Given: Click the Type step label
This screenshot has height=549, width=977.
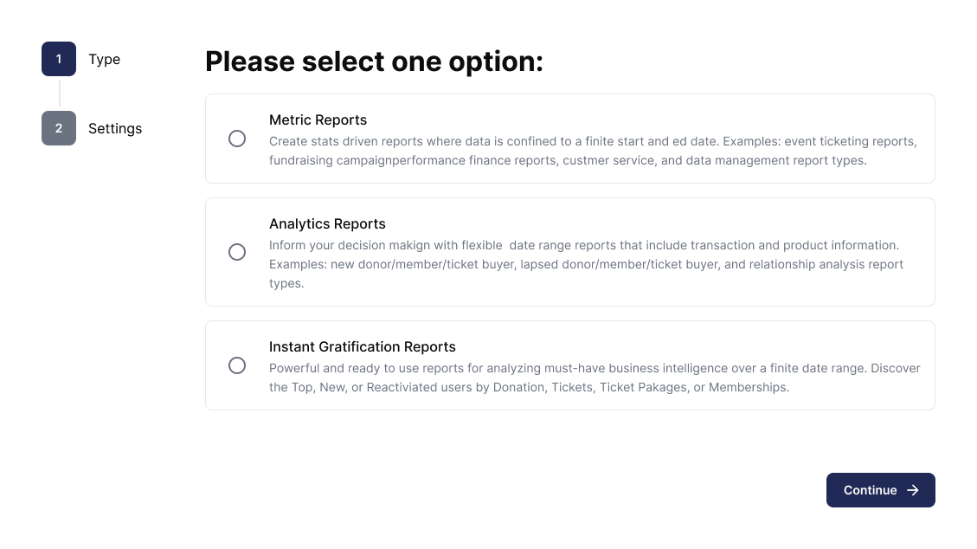Looking at the screenshot, I should (x=104, y=59).
